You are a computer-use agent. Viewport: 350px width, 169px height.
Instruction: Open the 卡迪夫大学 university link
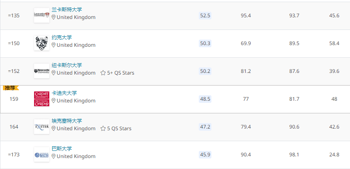[x=64, y=93]
